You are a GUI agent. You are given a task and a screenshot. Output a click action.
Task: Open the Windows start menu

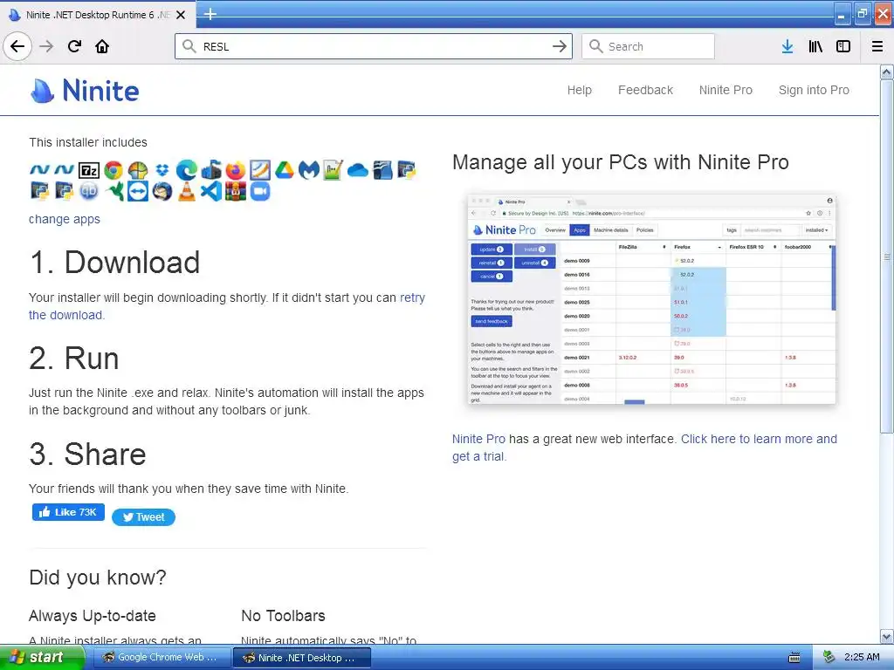(x=42, y=658)
